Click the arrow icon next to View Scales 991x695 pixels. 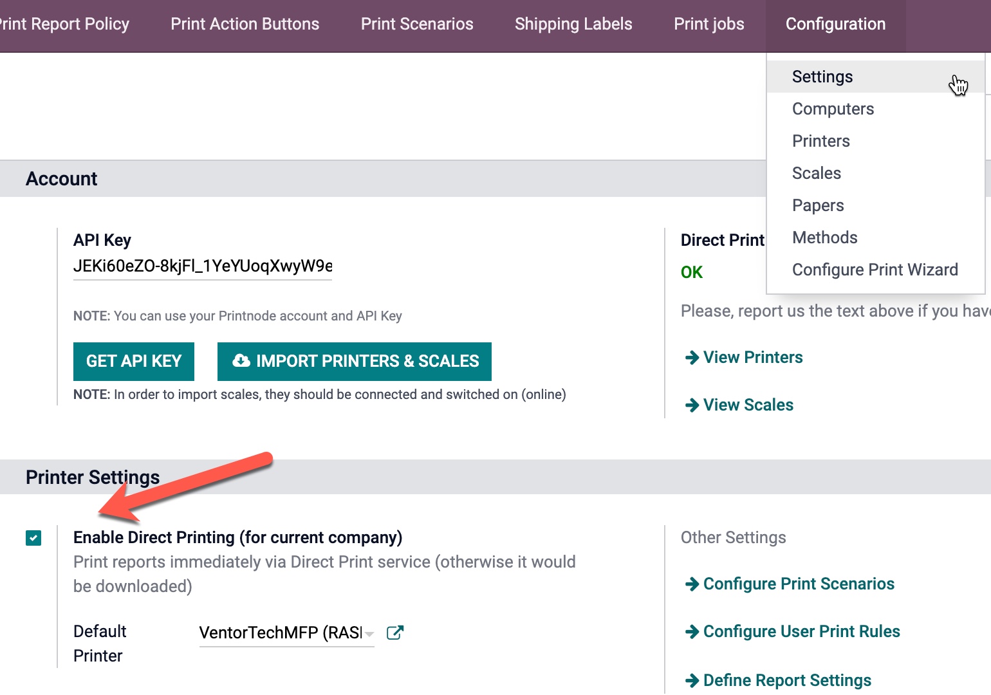coord(692,405)
